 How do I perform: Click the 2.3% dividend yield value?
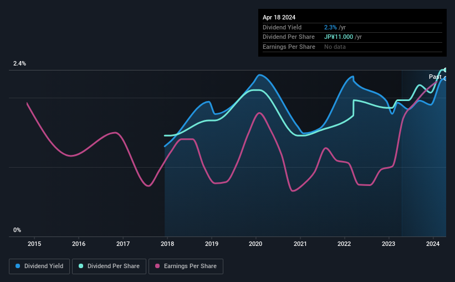tap(330, 27)
